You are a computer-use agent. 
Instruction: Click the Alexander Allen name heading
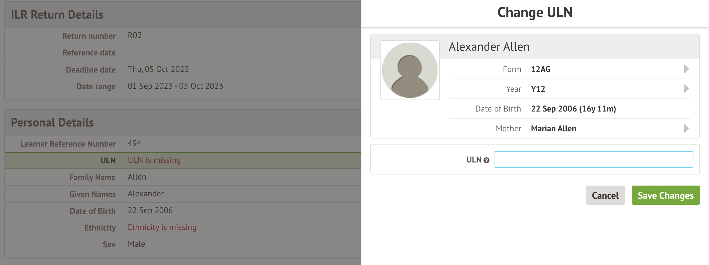(x=489, y=47)
